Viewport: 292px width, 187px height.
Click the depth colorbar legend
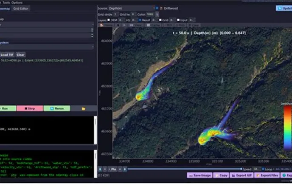pos(288,127)
